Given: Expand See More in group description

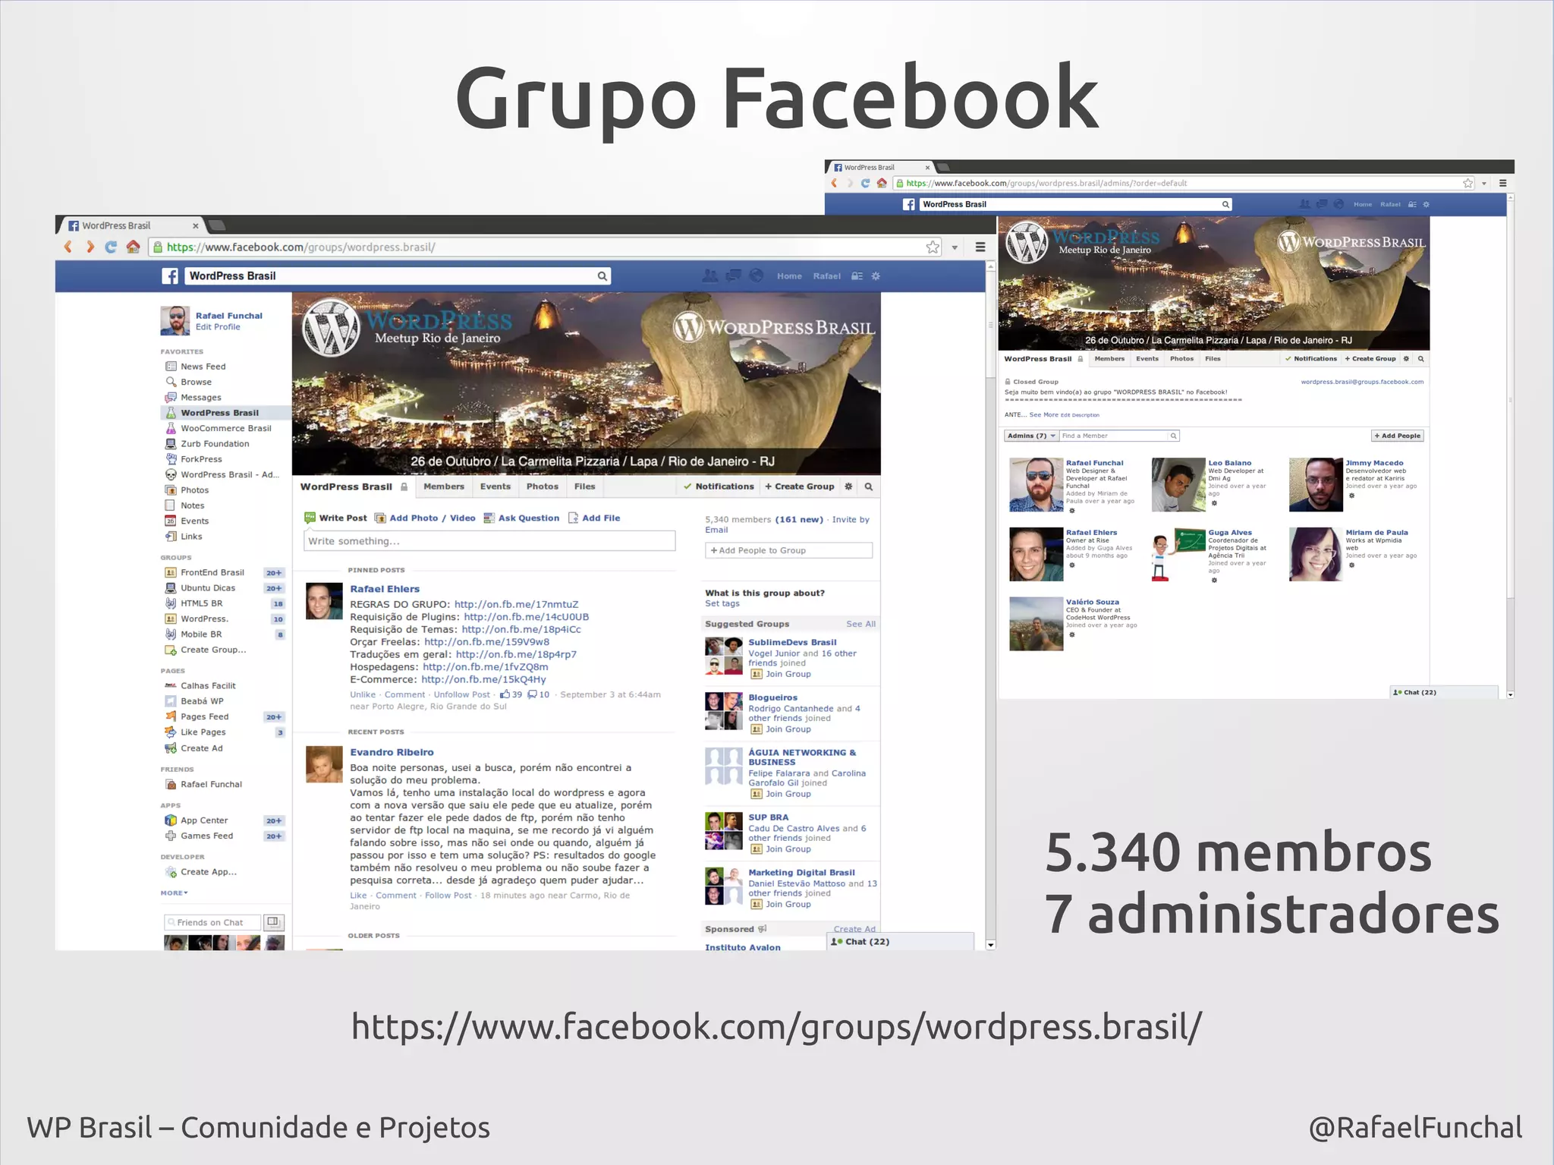Looking at the screenshot, I should tap(1043, 415).
